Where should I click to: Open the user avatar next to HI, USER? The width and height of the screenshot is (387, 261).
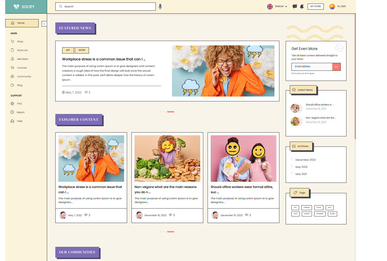(332, 6)
